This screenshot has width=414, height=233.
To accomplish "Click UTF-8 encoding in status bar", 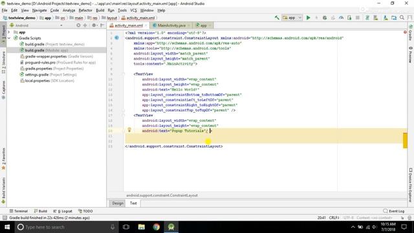I will [349, 217].
